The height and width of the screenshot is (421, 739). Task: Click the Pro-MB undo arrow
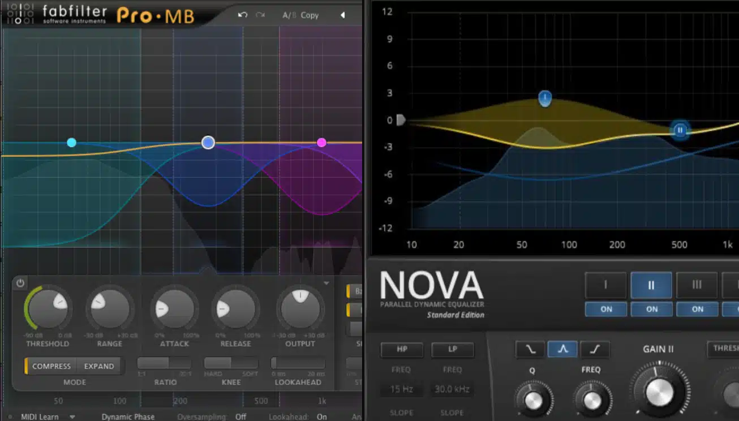click(243, 15)
